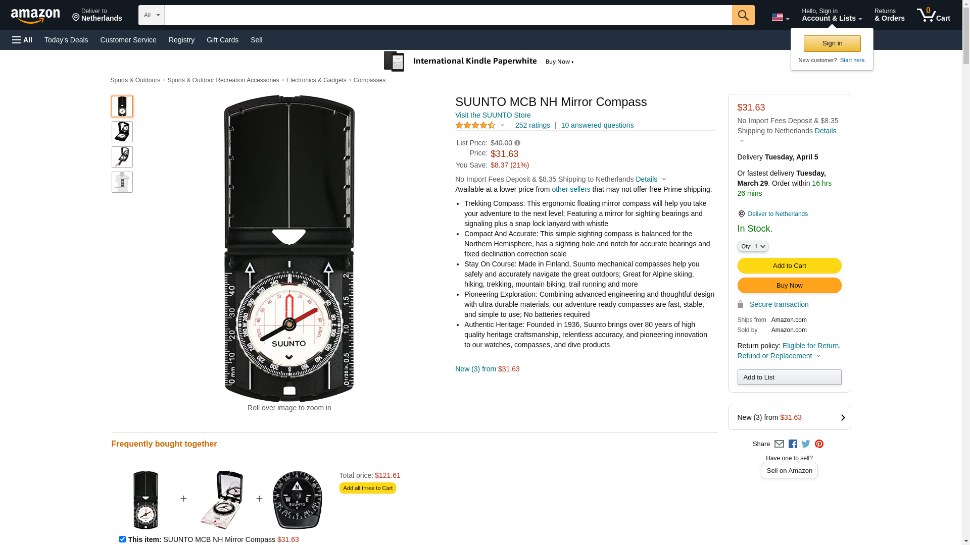Share product via email envelope icon
Screen dimensions: 970x545
coord(779,444)
